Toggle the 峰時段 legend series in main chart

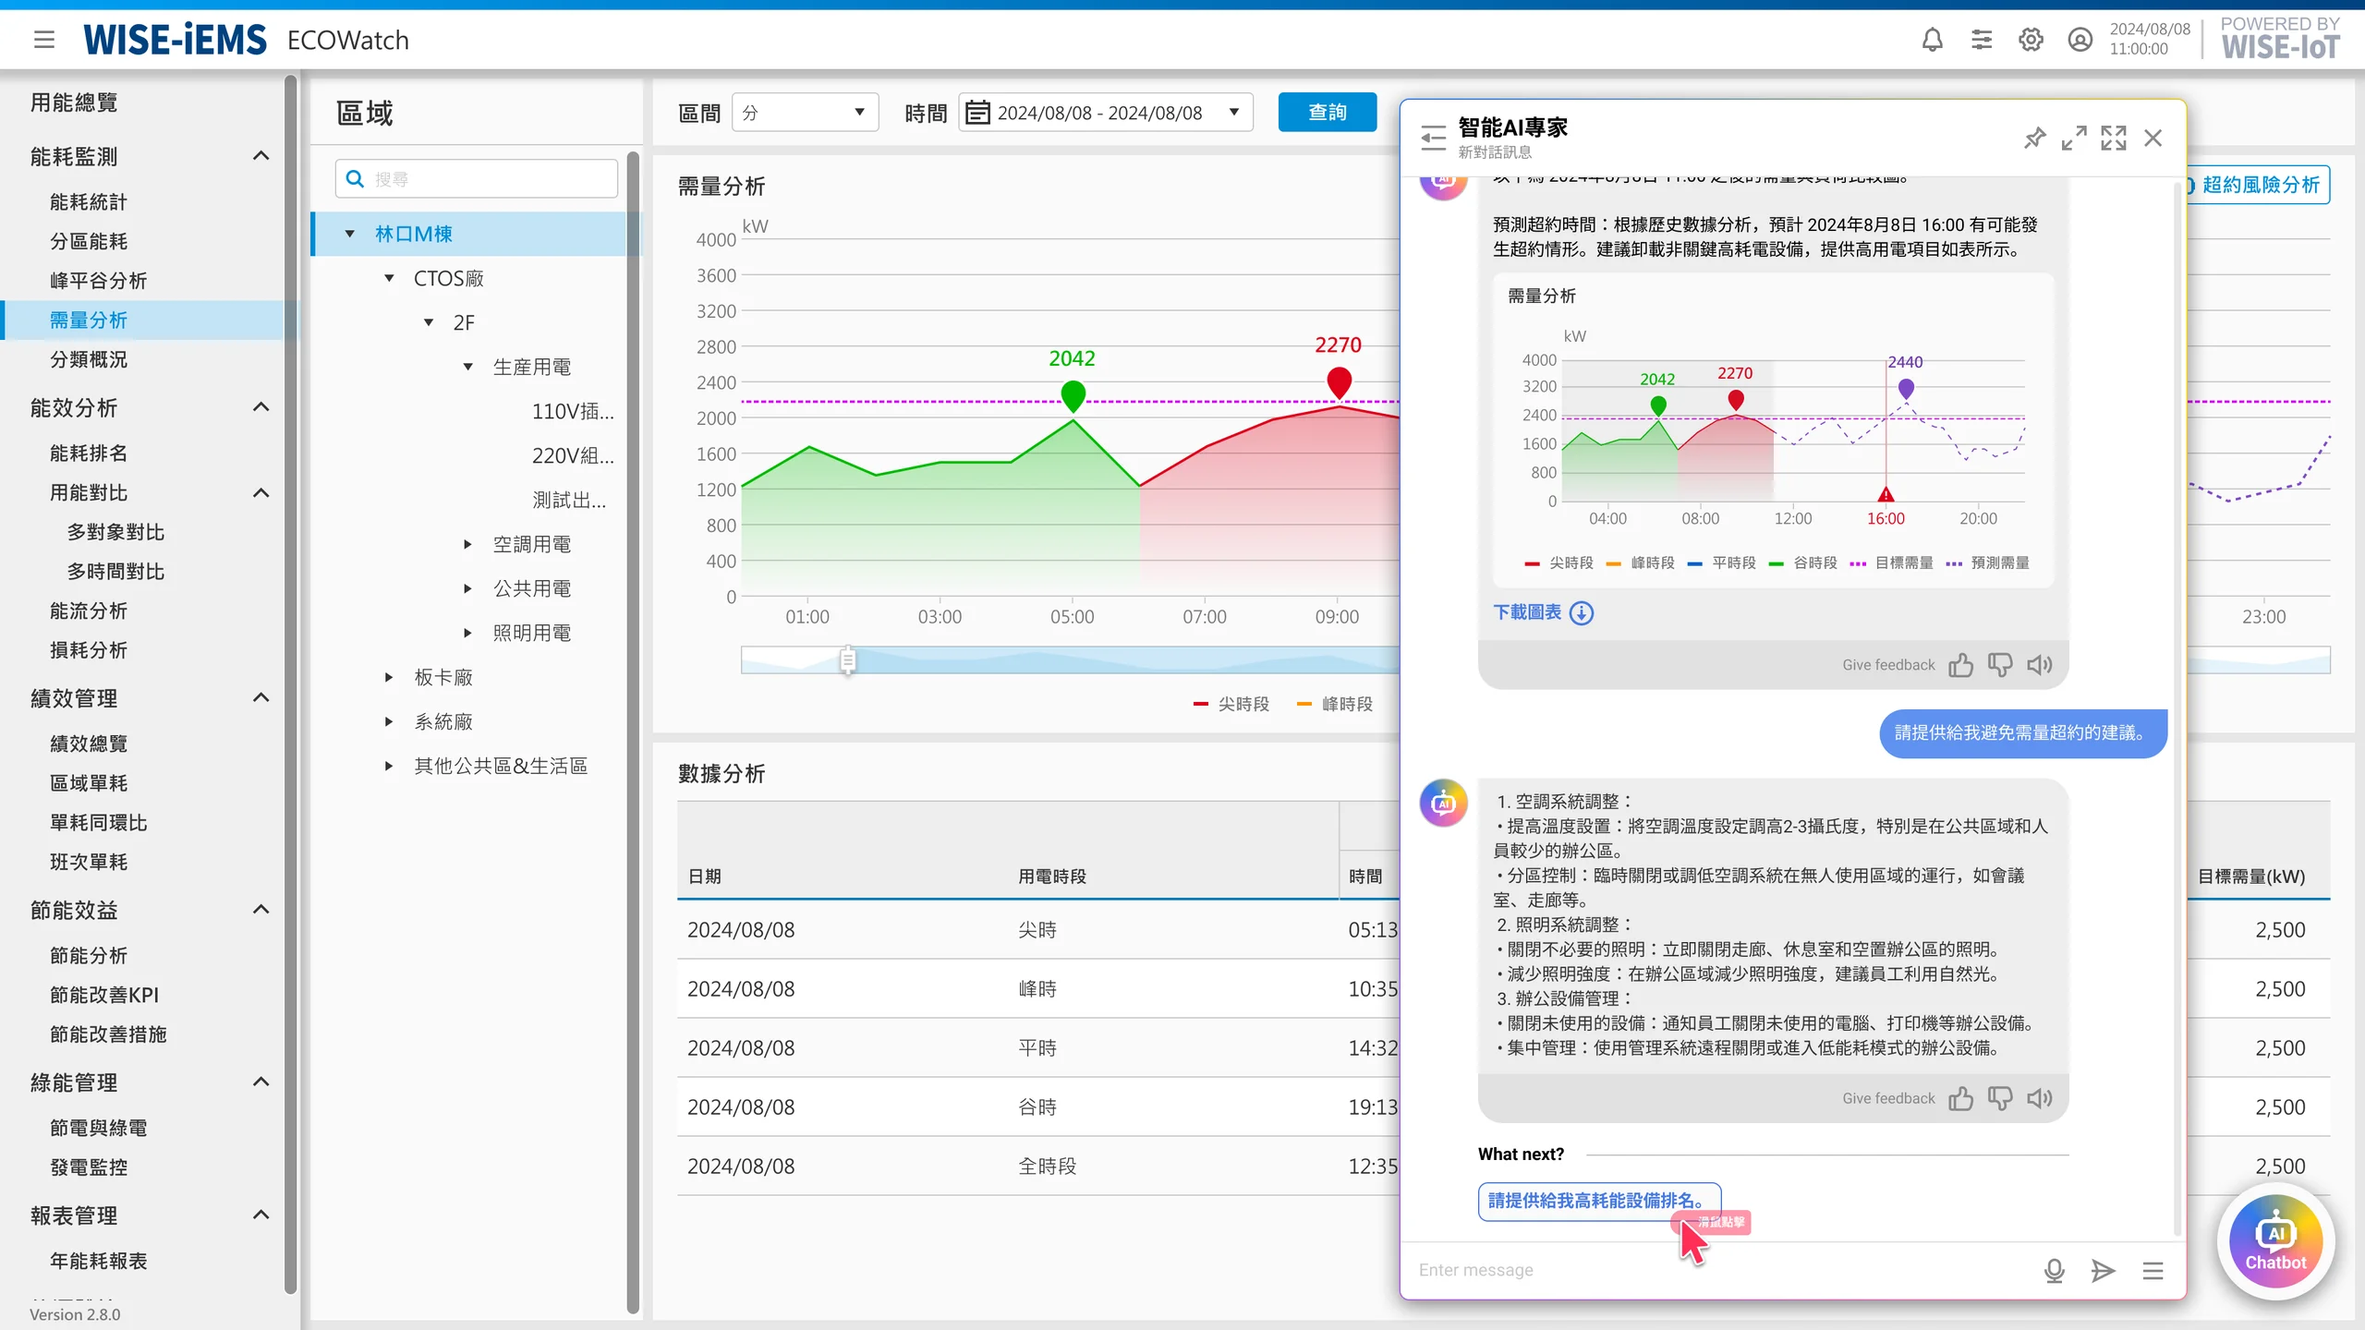coord(1335,704)
